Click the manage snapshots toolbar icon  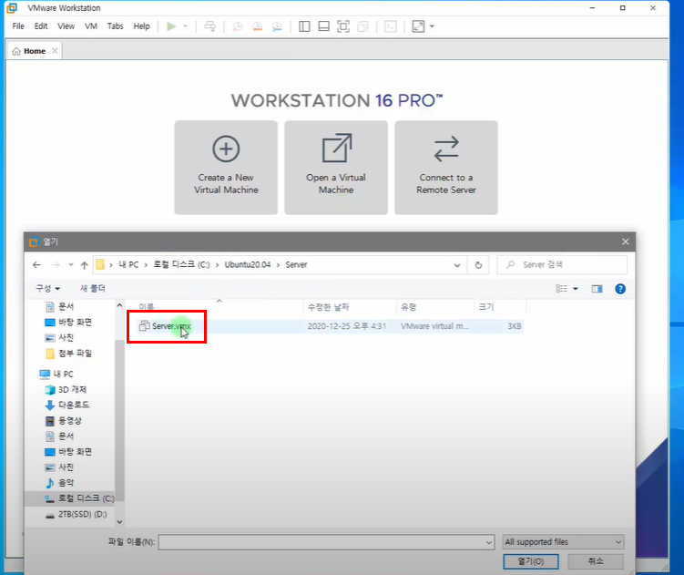point(277,26)
